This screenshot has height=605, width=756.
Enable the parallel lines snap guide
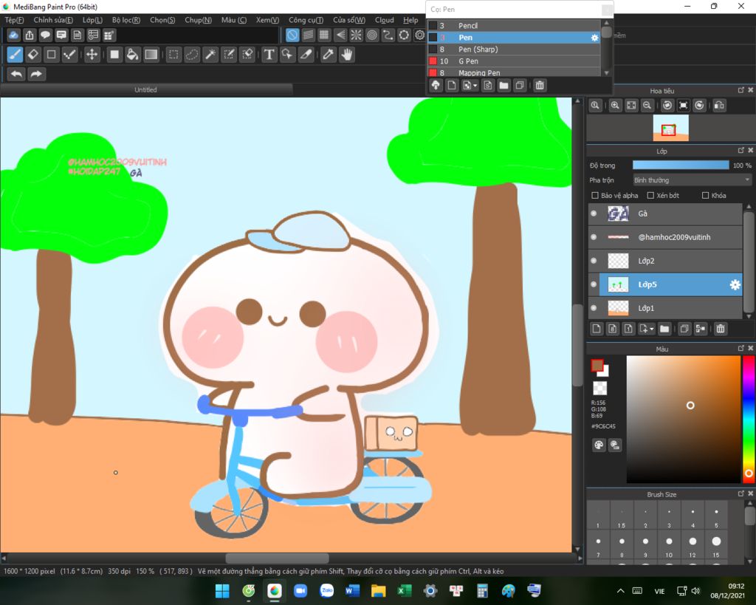click(308, 35)
